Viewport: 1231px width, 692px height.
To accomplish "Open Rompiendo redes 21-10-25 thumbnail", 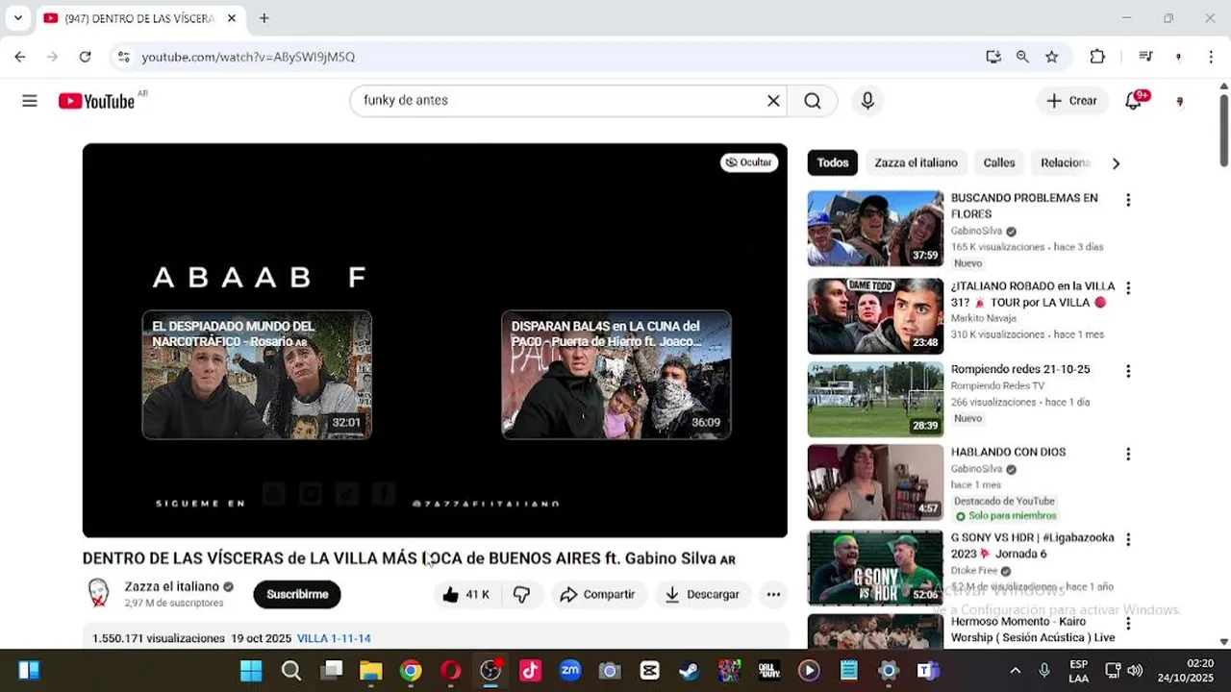I will point(875,399).
